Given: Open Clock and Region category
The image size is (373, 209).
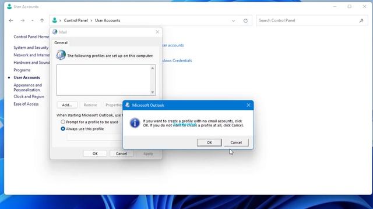Looking at the screenshot, I should coord(29,96).
